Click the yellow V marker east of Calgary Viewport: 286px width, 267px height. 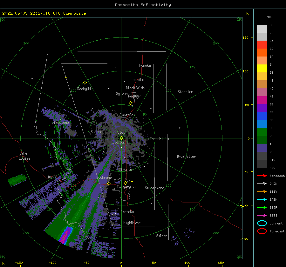tap(132, 182)
